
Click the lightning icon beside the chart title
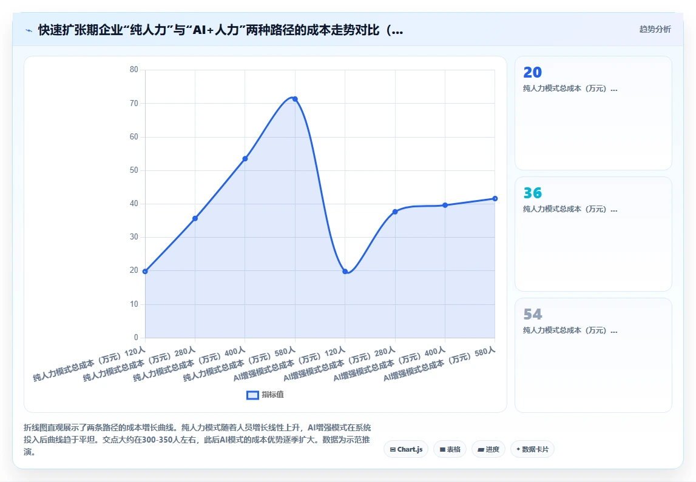29,30
